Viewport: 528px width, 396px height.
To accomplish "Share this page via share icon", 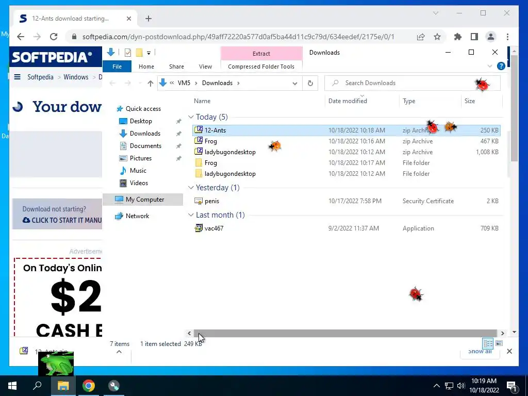I will click(421, 37).
